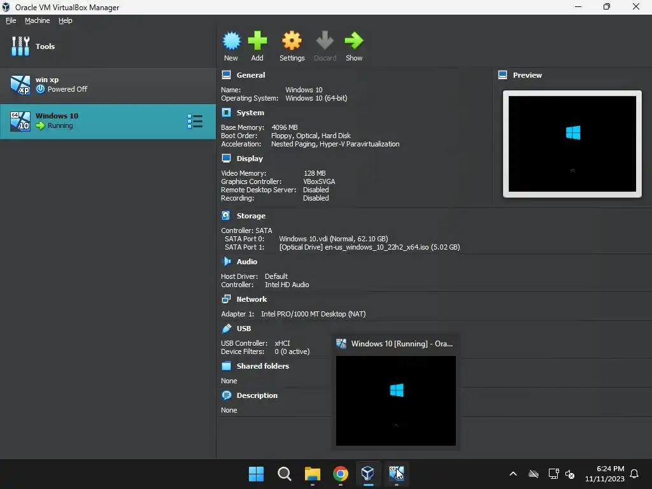Click the cloud sync tray icon
652x489 pixels.
(534, 474)
